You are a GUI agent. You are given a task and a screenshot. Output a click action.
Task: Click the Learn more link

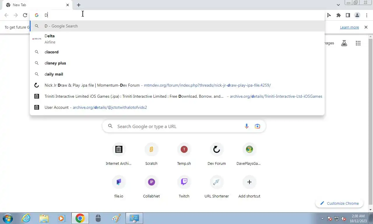coord(349,27)
